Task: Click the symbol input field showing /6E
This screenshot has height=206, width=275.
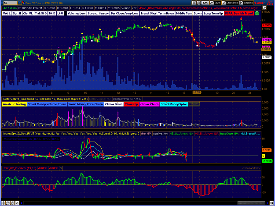Action: tap(10, 3)
